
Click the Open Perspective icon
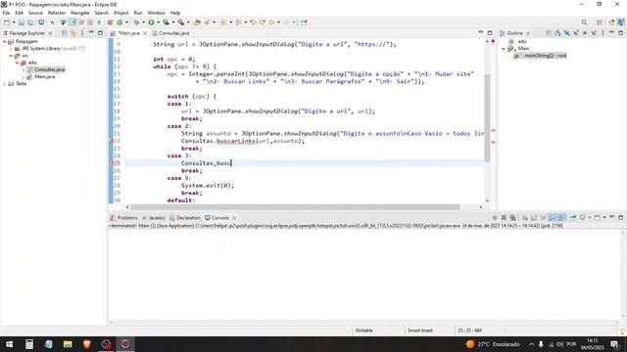[x=600, y=22]
